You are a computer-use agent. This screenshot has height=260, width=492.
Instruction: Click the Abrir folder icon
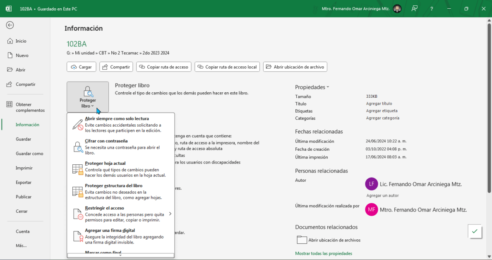[10, 70]
